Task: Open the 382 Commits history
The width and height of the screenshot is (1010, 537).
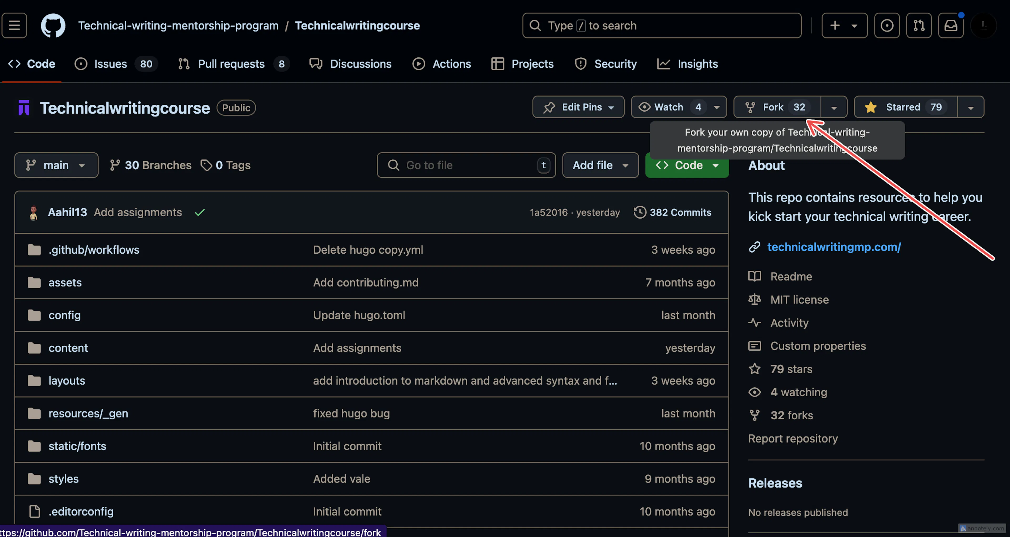Action: [x=673, y=213]
